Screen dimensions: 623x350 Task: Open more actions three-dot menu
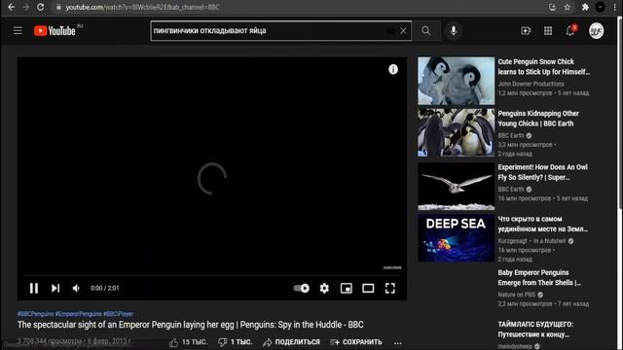[x=398, y=342]
